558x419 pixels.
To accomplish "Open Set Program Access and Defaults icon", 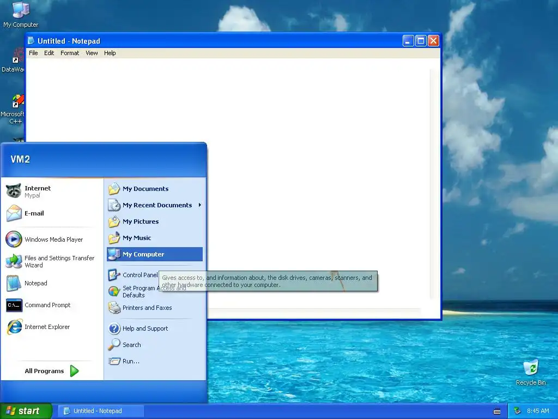I will pos(114,291).
